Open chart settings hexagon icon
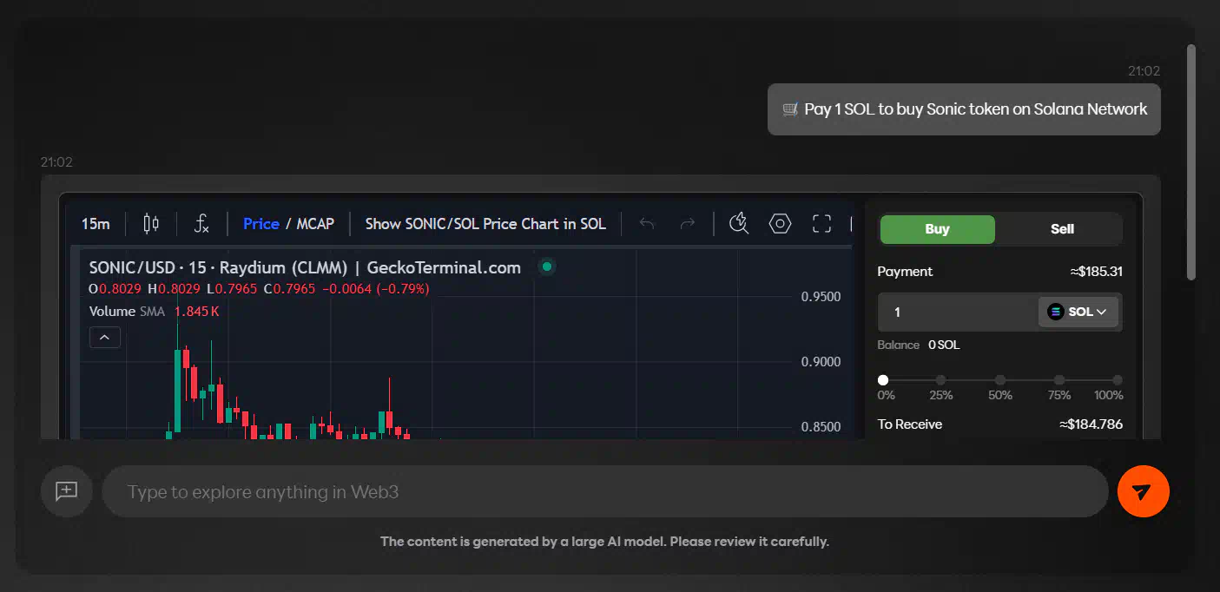 pyautogui.click(x=780, y=224)
